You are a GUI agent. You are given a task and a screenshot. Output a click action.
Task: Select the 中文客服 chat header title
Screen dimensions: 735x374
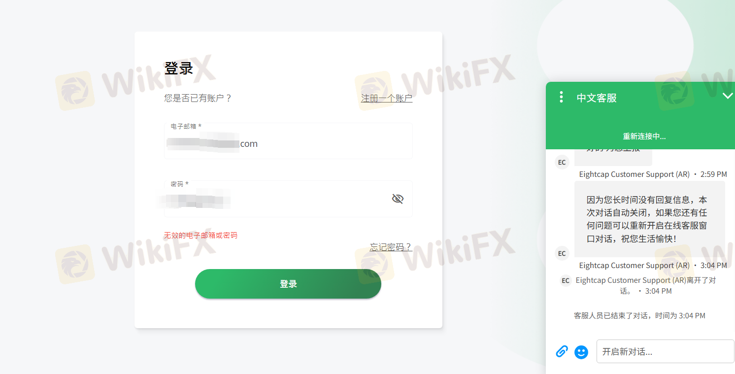click(597, 98)
